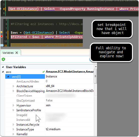The height and width of the screenshot is (137, 139).
Task: Select the EbsOptimized row
Action: 49,101
